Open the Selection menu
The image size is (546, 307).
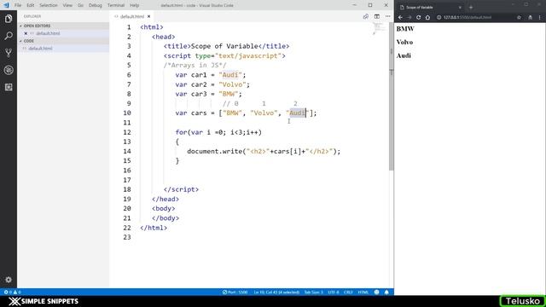[x=48, y=5]
